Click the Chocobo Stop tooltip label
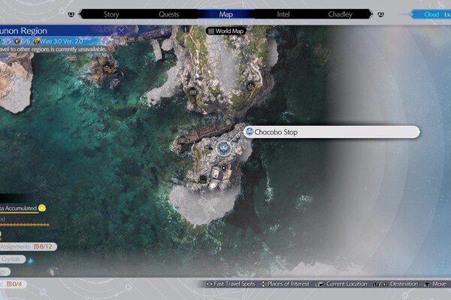Image resolution: width=451 pixels, height=300 pixels. (331, 132)
